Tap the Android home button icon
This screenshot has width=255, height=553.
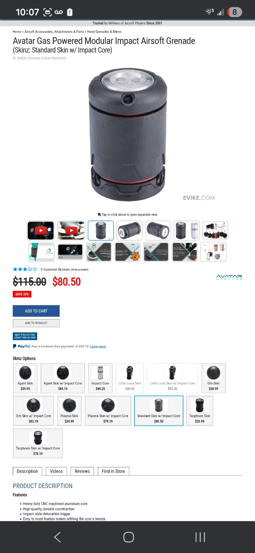pyautogui.click(x=129, y=537)
